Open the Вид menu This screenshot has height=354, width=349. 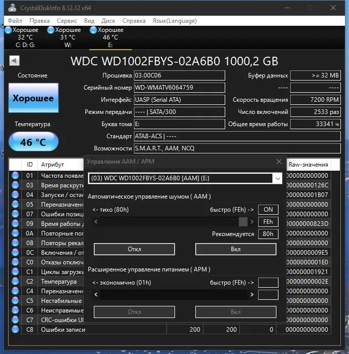(89, 21)
